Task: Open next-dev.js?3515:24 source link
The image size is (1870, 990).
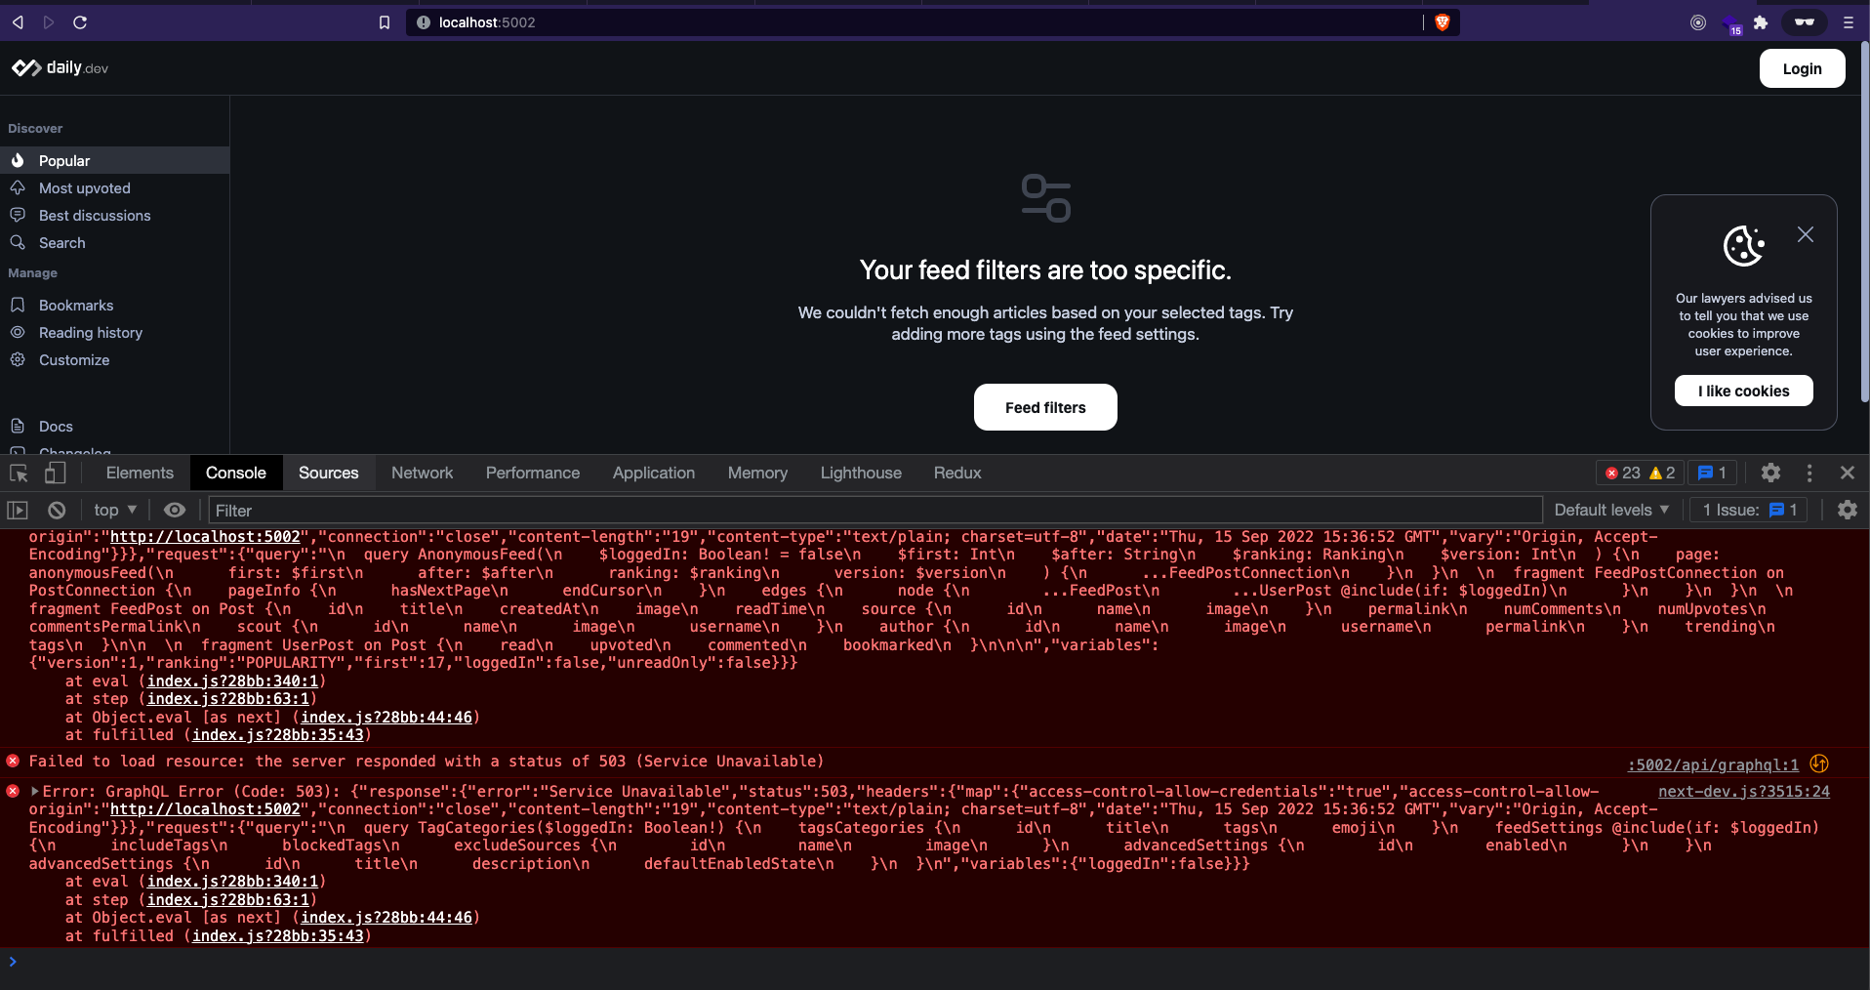Action: 1744,791
